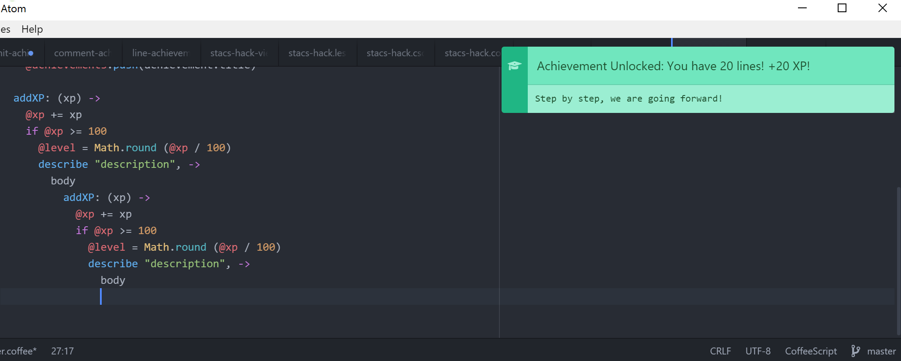Dismiss the Achievement Unlocked notification title
This screenshot has width=901, height=361.
coord(674,66)
